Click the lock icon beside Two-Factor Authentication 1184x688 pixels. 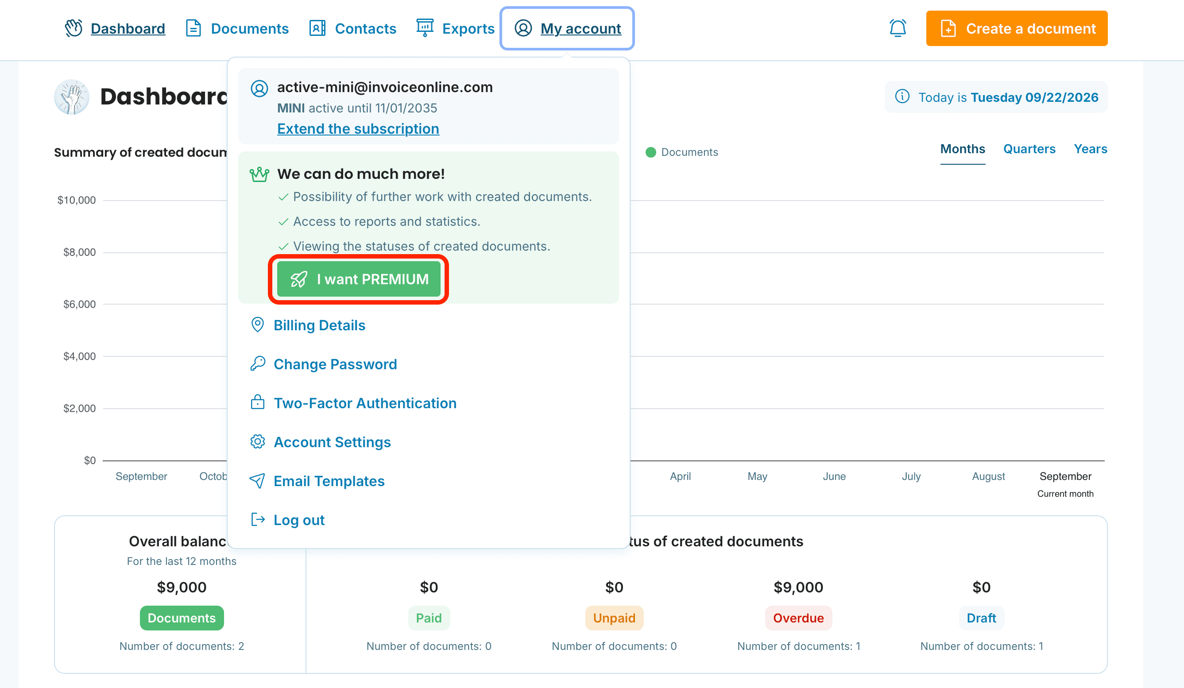click(x=257, y=402)
